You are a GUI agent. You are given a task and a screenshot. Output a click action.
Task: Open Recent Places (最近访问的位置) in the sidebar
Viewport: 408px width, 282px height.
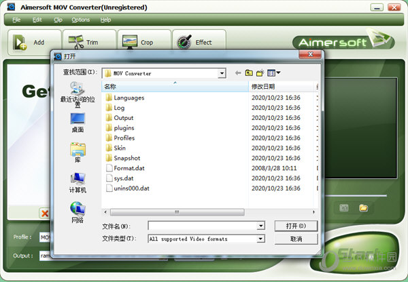[78, 94]
